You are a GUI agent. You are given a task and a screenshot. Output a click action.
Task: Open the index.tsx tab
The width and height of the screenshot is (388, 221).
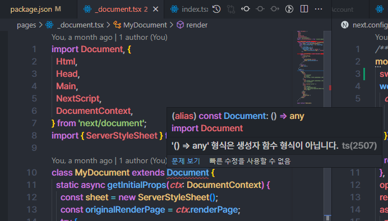190,10
